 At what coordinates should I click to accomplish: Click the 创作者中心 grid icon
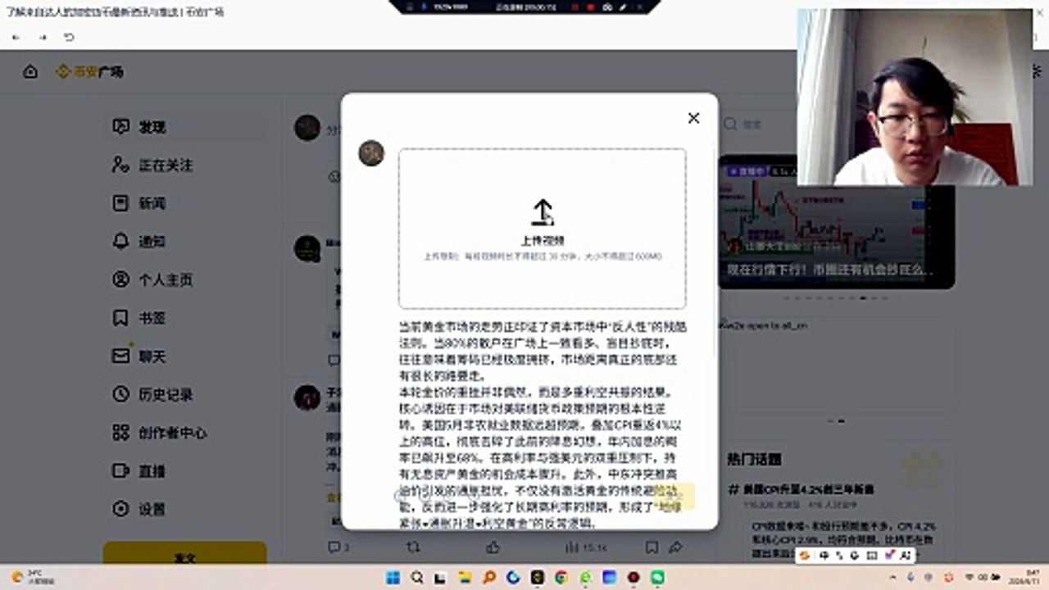coord(120,433)
